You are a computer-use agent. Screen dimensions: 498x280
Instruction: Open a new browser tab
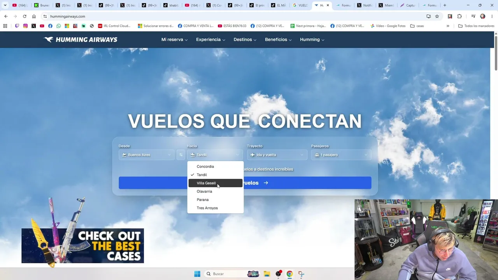point(445,5)
